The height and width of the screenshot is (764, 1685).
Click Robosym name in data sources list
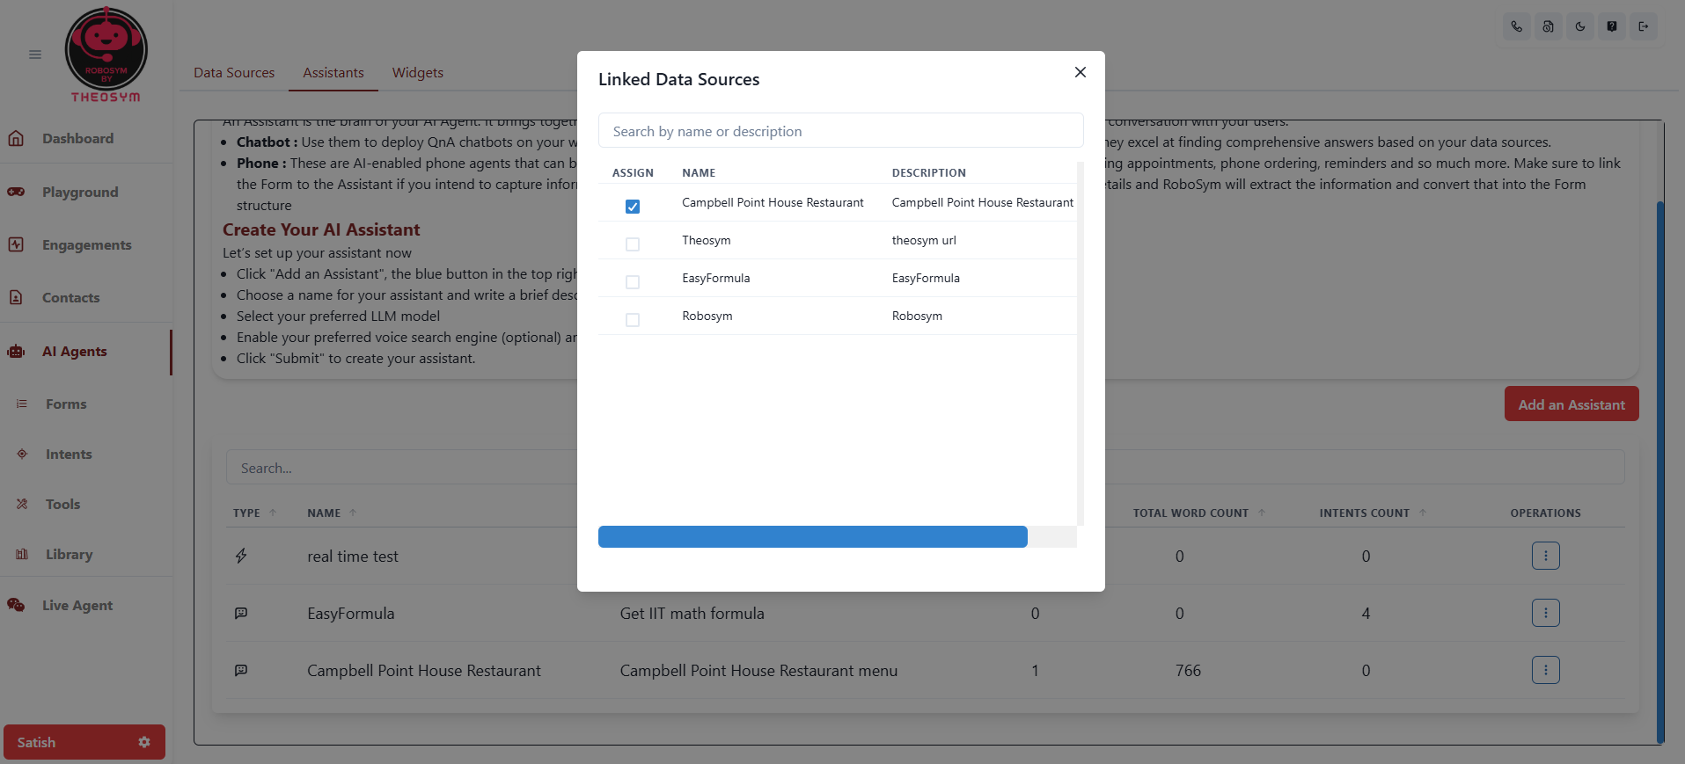click(707, 316)
